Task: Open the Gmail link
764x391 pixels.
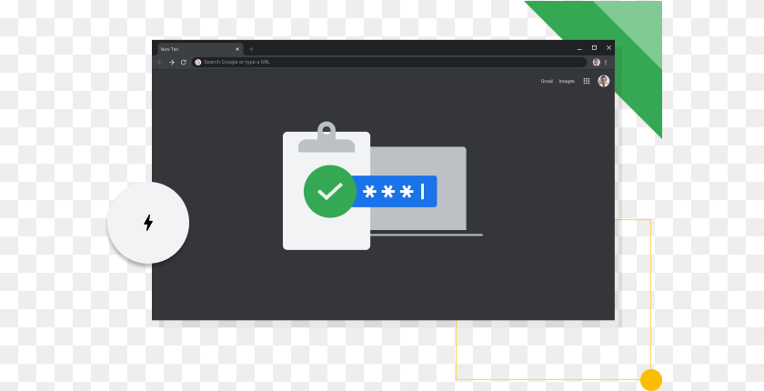Action: (547, 81)
